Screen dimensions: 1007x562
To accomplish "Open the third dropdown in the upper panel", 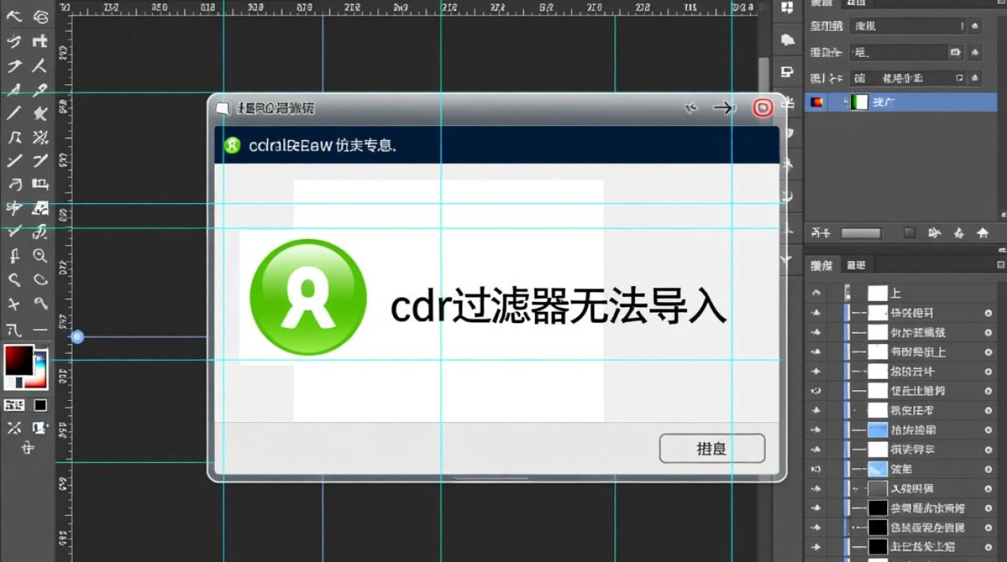I will pos(907,78).
